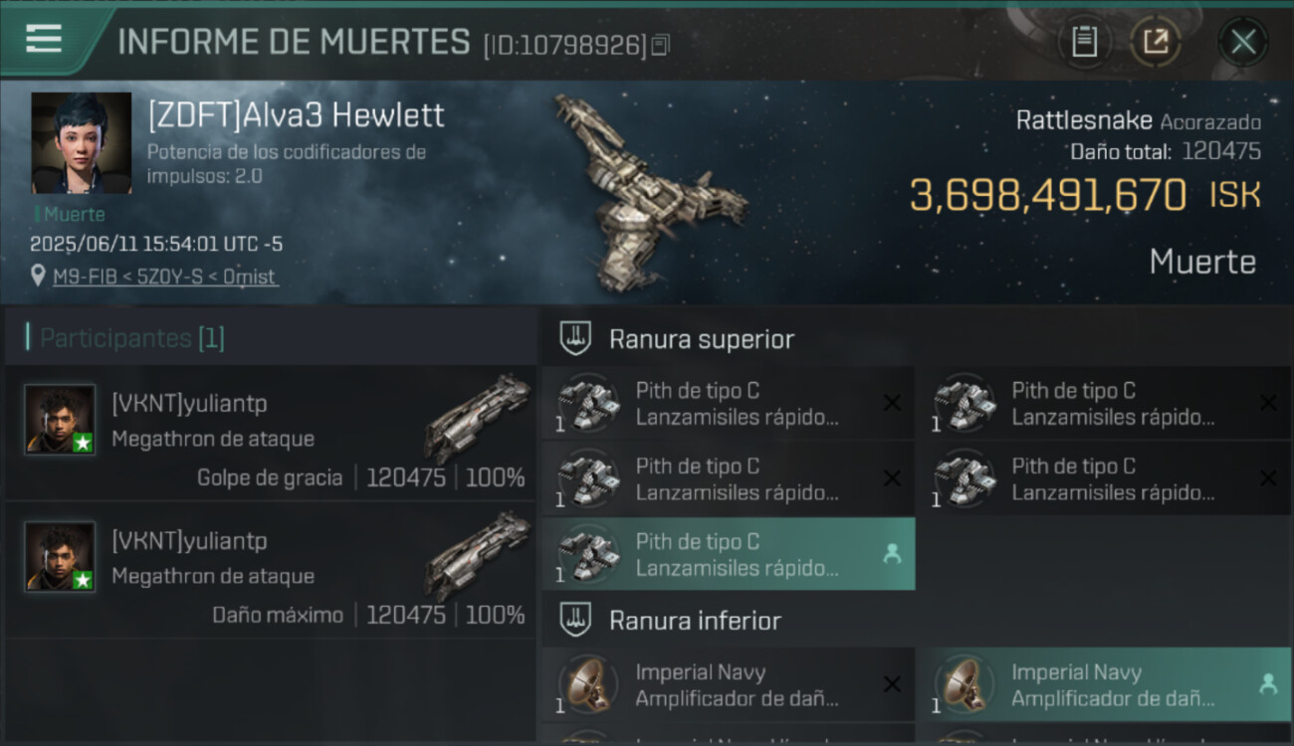Open the M9-FIB location link
The width and height of the screenshot is (1294, 746).
165,276
